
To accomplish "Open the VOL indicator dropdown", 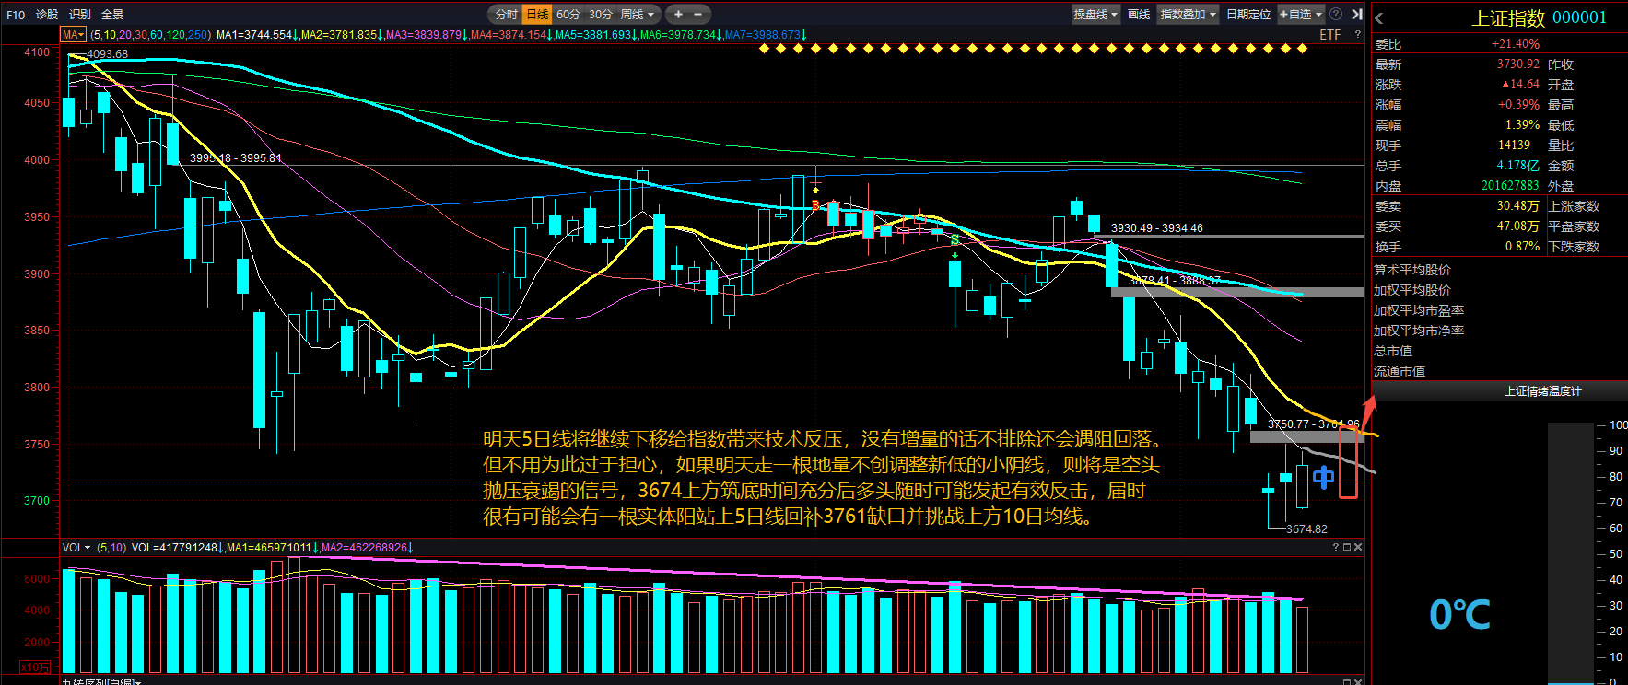I will tap(76, 547).
